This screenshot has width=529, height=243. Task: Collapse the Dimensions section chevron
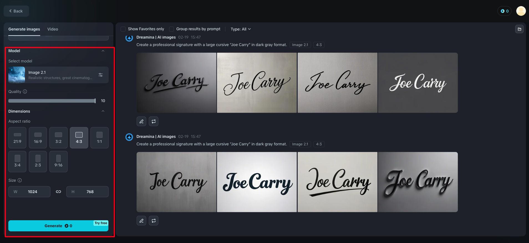(x=103, y=111)
